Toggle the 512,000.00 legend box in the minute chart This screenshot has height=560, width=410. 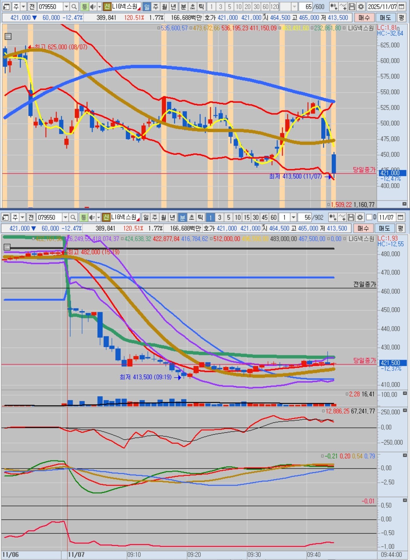pos(211,239)
